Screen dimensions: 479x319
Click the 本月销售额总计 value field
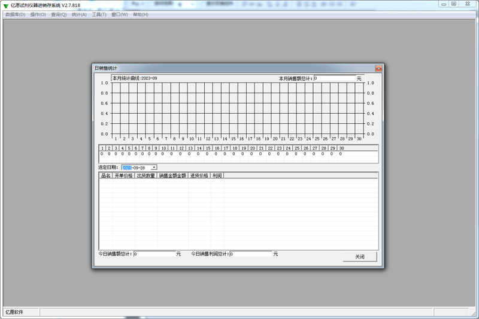click(335, 78)
